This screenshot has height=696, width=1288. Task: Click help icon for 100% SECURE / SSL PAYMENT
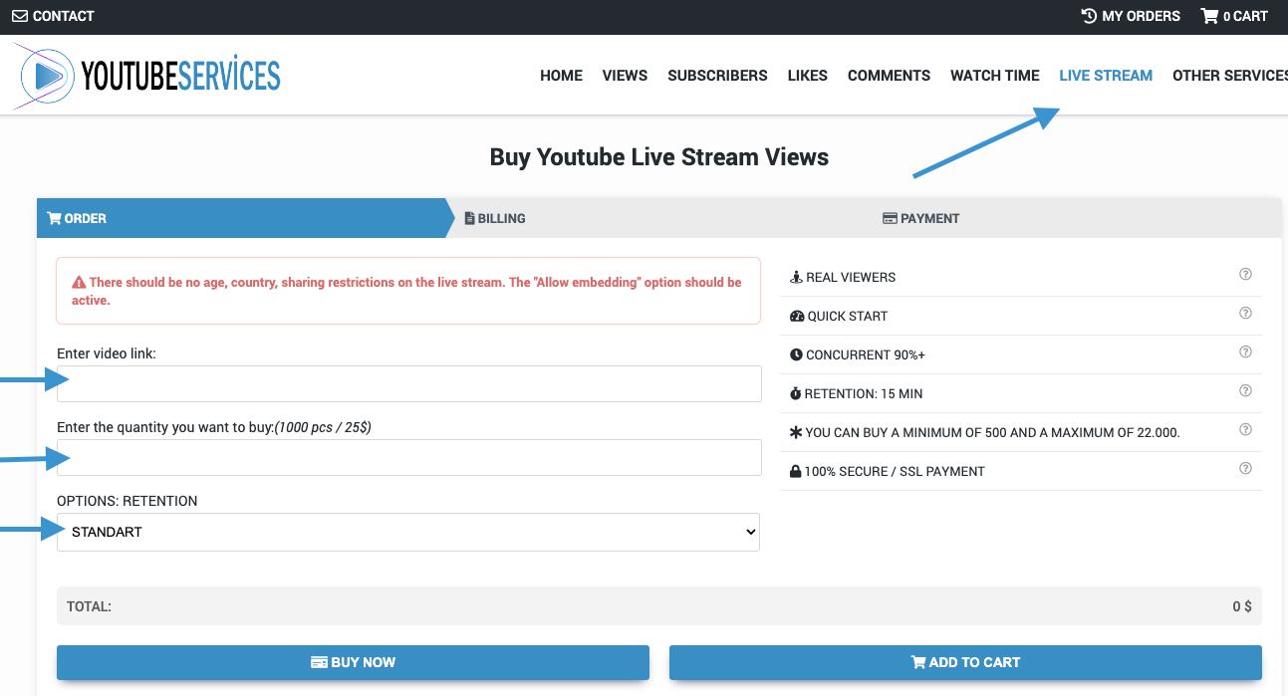[1245, 469]
